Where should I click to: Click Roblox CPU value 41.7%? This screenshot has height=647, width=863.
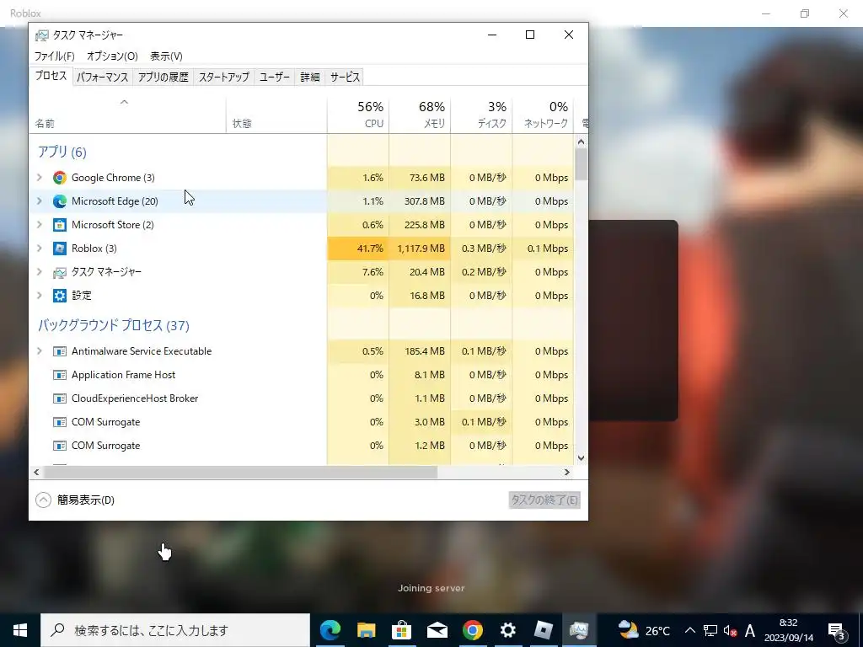358,249
